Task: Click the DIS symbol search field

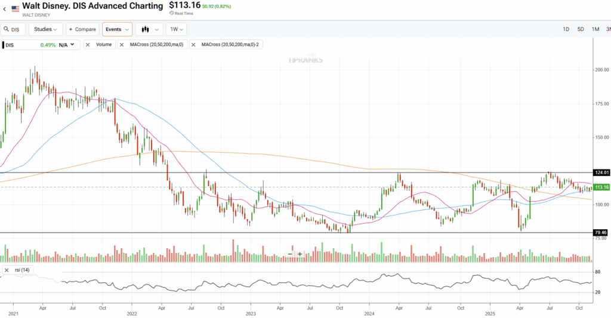Action: (15, 29)
